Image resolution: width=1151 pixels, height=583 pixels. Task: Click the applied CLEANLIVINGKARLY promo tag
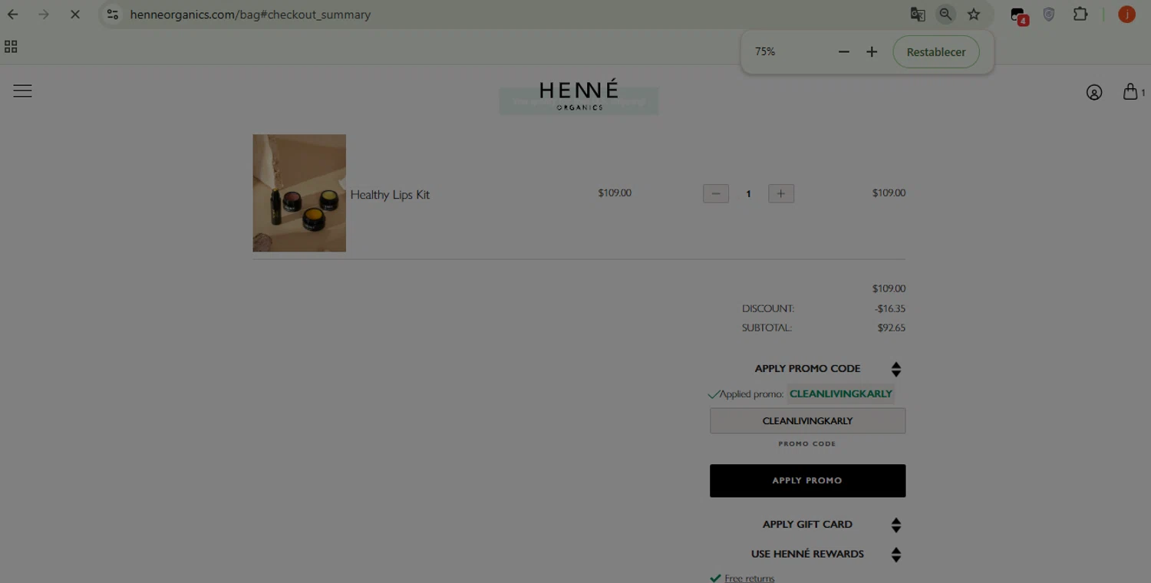click(841, 394)
